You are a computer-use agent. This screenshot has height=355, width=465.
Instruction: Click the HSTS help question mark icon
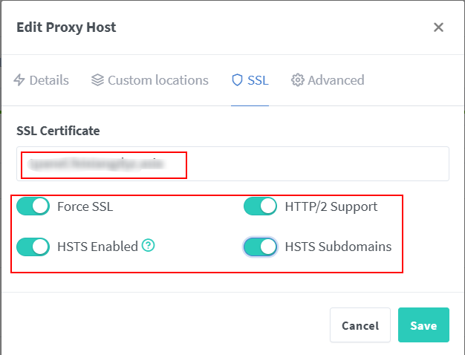click(149, 246)
